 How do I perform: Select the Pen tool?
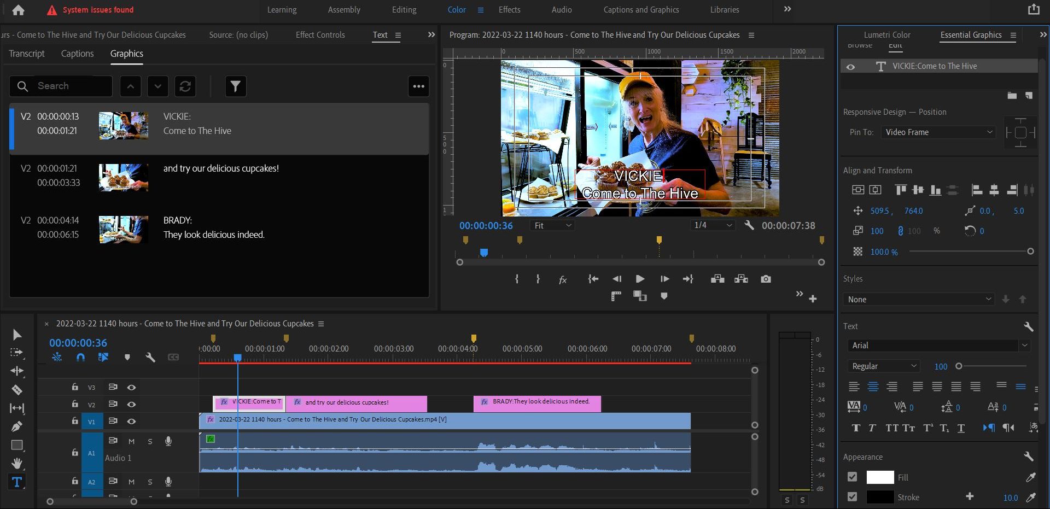17,426
